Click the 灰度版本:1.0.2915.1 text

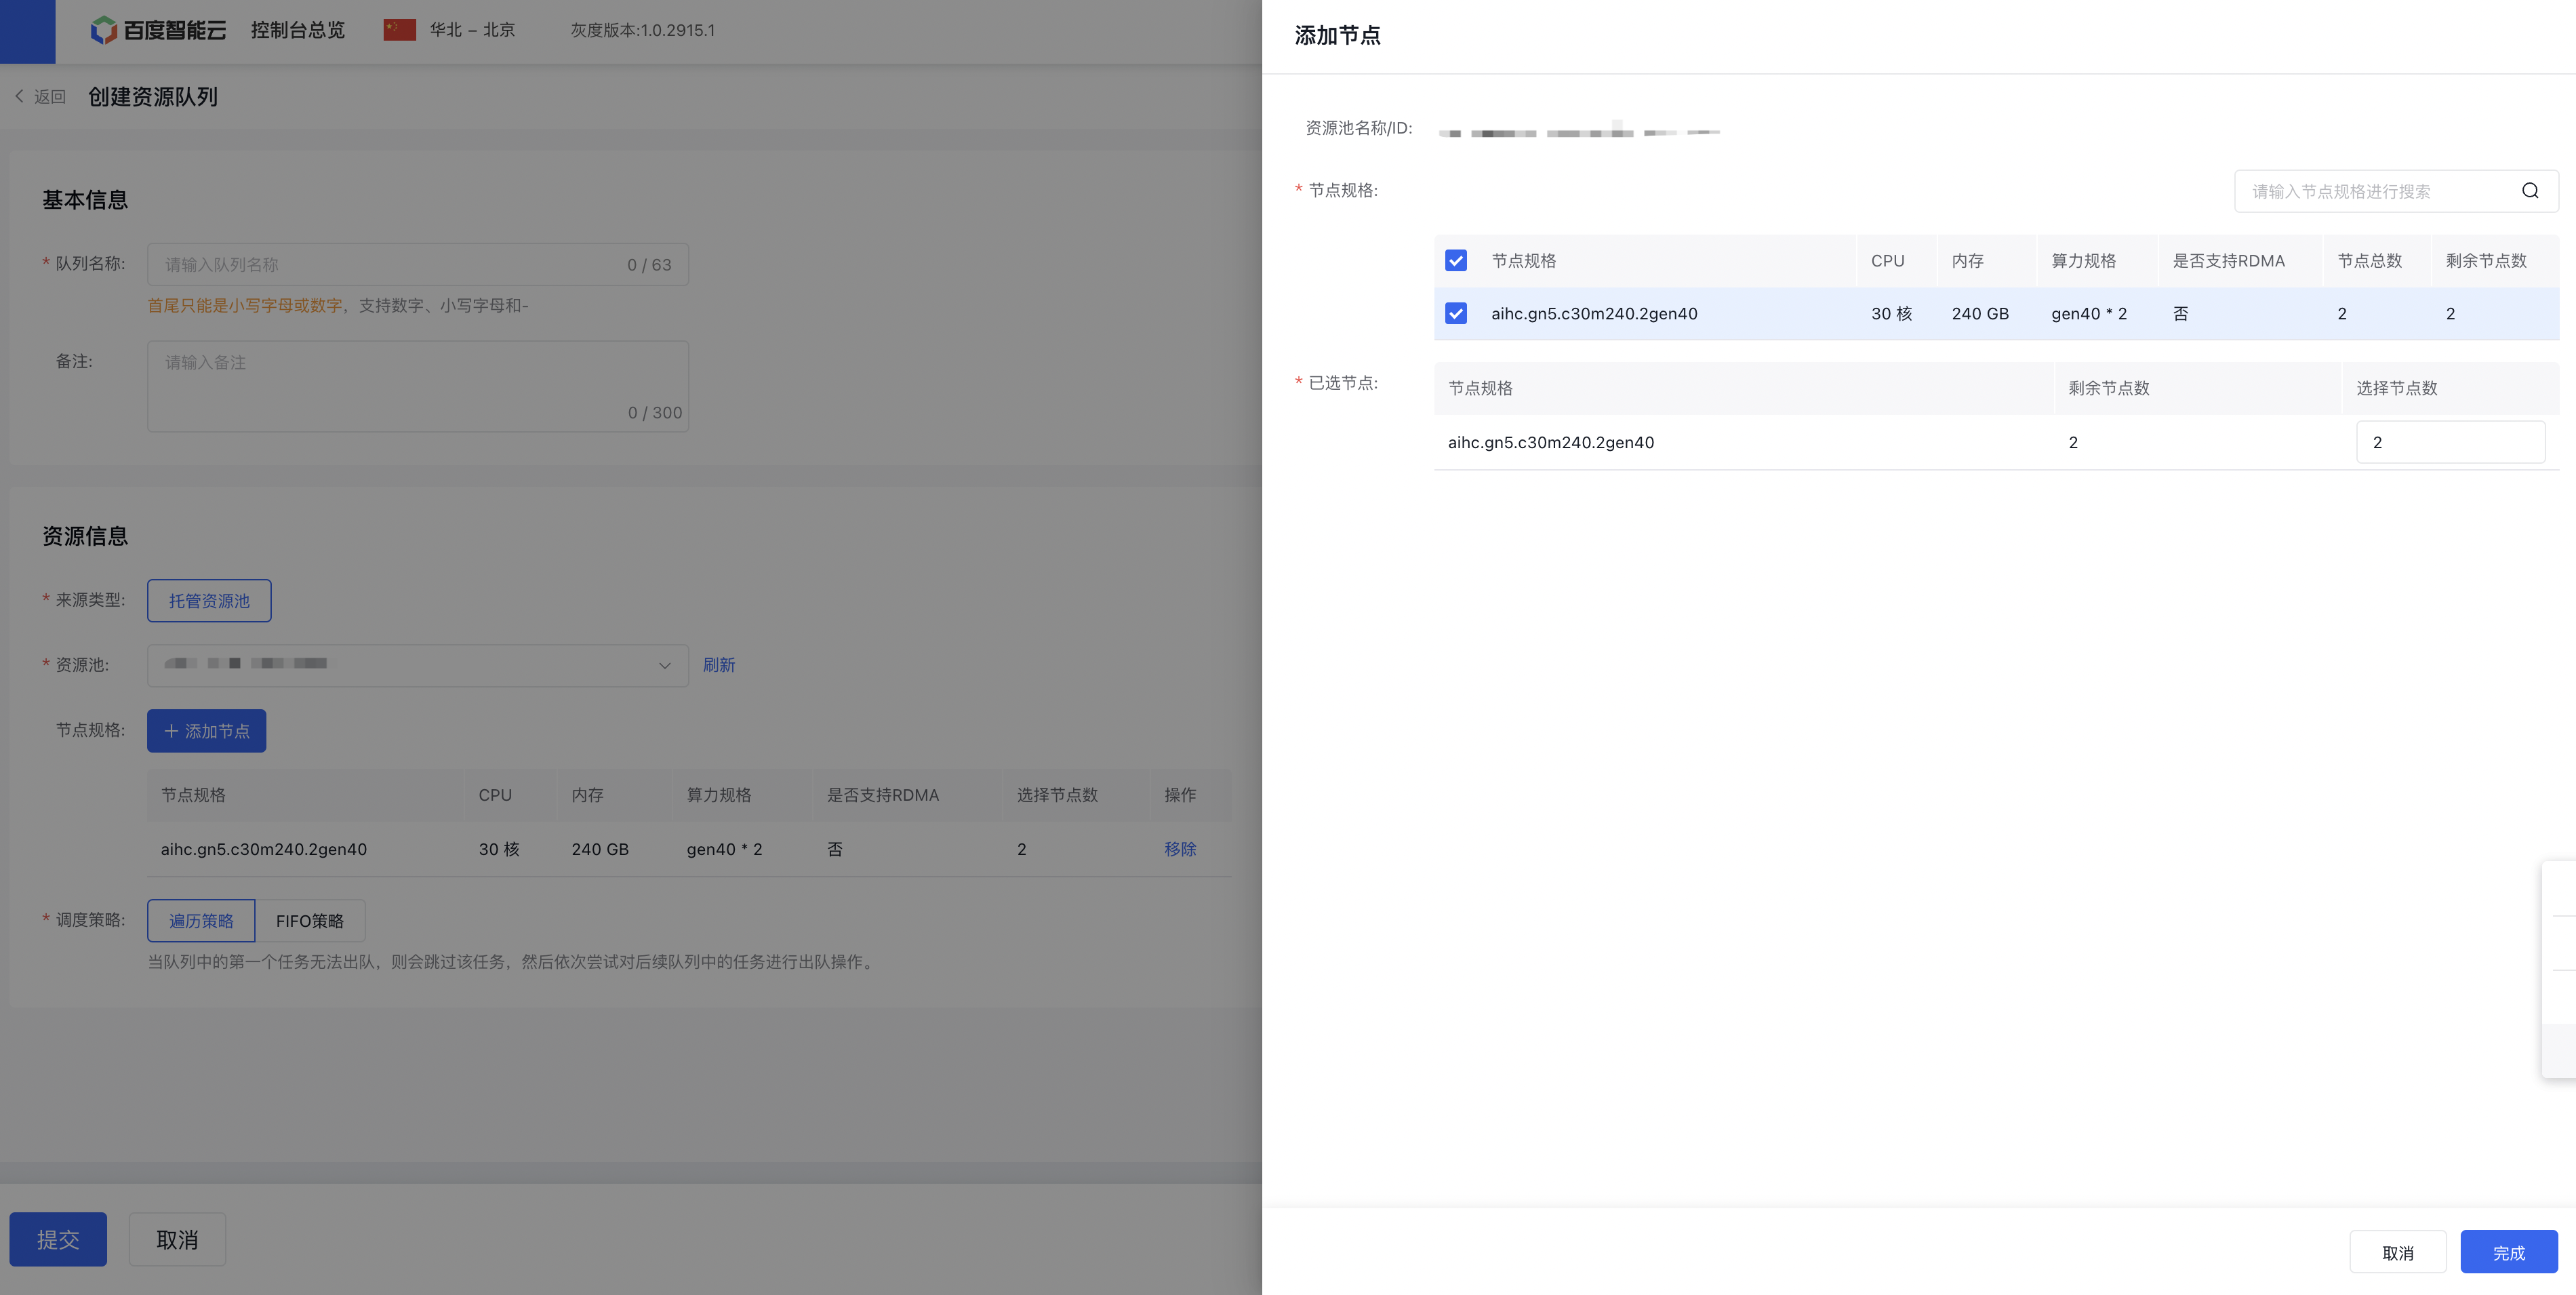tap(643, 30)
